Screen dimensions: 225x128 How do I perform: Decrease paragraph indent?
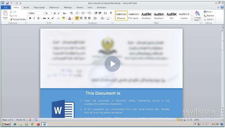[x=96, y=13]
